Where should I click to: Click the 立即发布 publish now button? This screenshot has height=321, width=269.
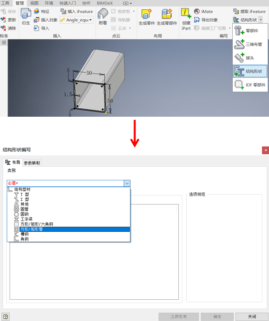point(179,317)
